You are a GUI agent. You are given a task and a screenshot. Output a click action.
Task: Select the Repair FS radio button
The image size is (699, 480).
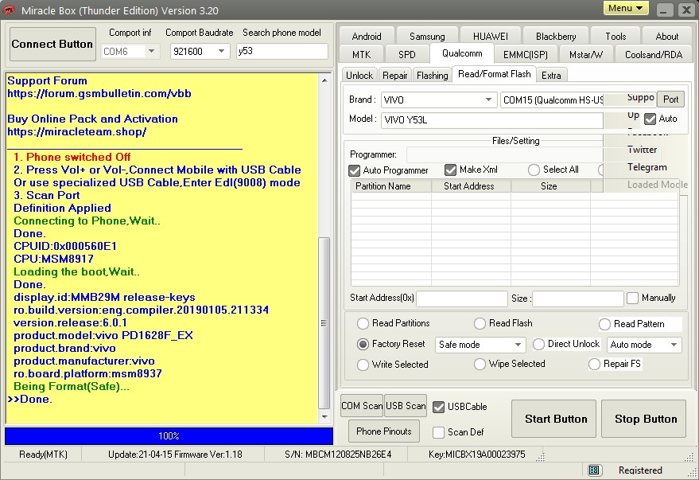pyautogui.click(x=594, y=364)
